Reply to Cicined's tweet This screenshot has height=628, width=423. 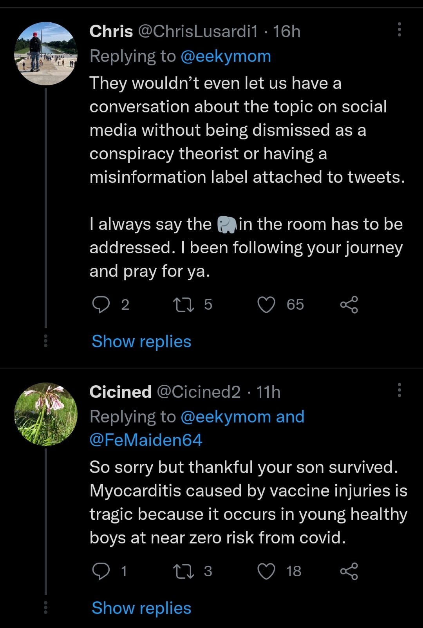click(x=101, y=571)
